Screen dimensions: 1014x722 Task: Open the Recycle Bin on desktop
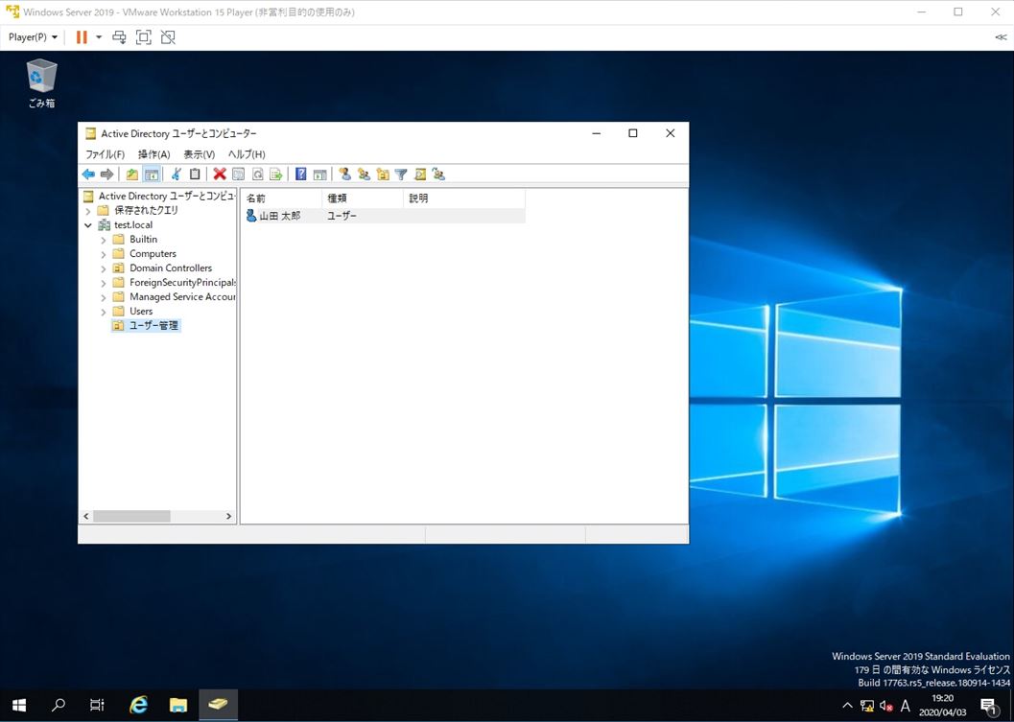coord(41,83)
